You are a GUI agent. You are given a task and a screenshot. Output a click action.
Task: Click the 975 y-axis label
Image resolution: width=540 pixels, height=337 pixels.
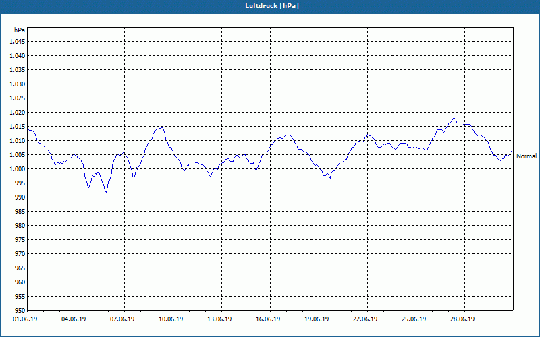[x=20, y=240]
